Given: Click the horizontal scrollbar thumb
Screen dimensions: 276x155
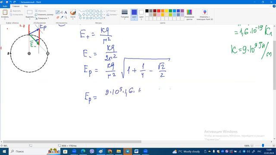Looking at the screenshot, I should pyautogui.click(x=72, y=142).
